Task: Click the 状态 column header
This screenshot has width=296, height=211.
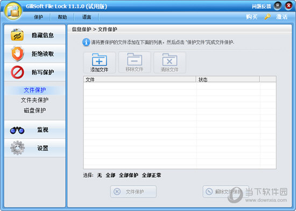Action: tap(228, 80)
